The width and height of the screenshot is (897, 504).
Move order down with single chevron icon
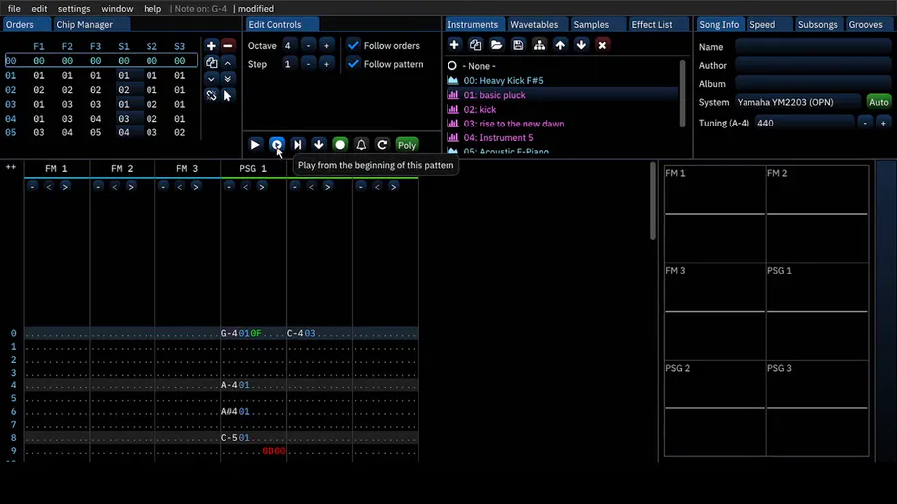coord(211,79)
